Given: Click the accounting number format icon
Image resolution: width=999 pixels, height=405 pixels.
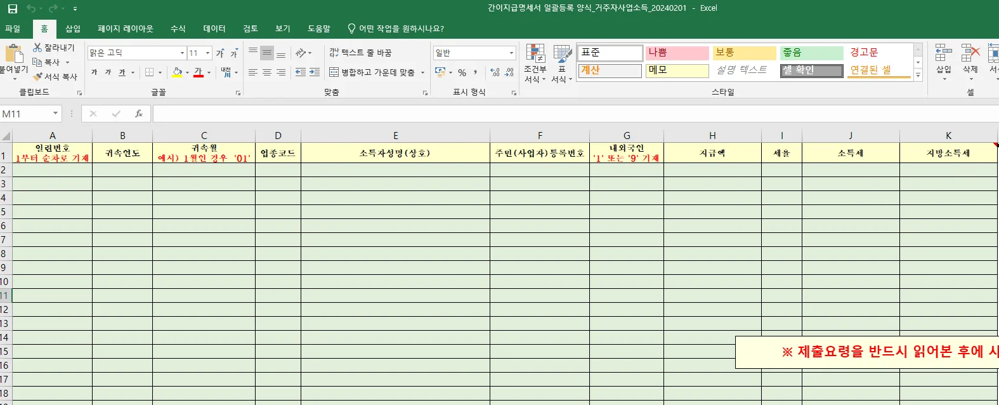Looking at the screenshot, I should 440,72.
